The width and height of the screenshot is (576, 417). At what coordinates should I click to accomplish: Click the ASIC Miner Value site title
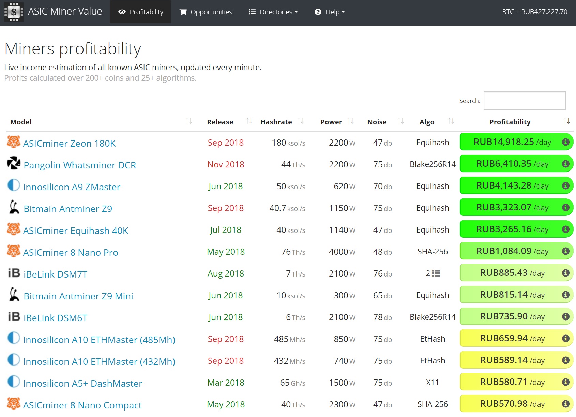65,11
